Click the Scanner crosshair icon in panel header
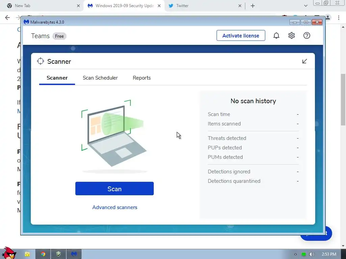This screenshot has width=346, height=259. [x=41, y=61]
